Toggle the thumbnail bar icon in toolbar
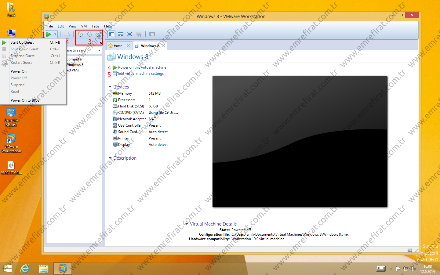The width and height of the screenshot is (440, 275). [x=121, y=34]
